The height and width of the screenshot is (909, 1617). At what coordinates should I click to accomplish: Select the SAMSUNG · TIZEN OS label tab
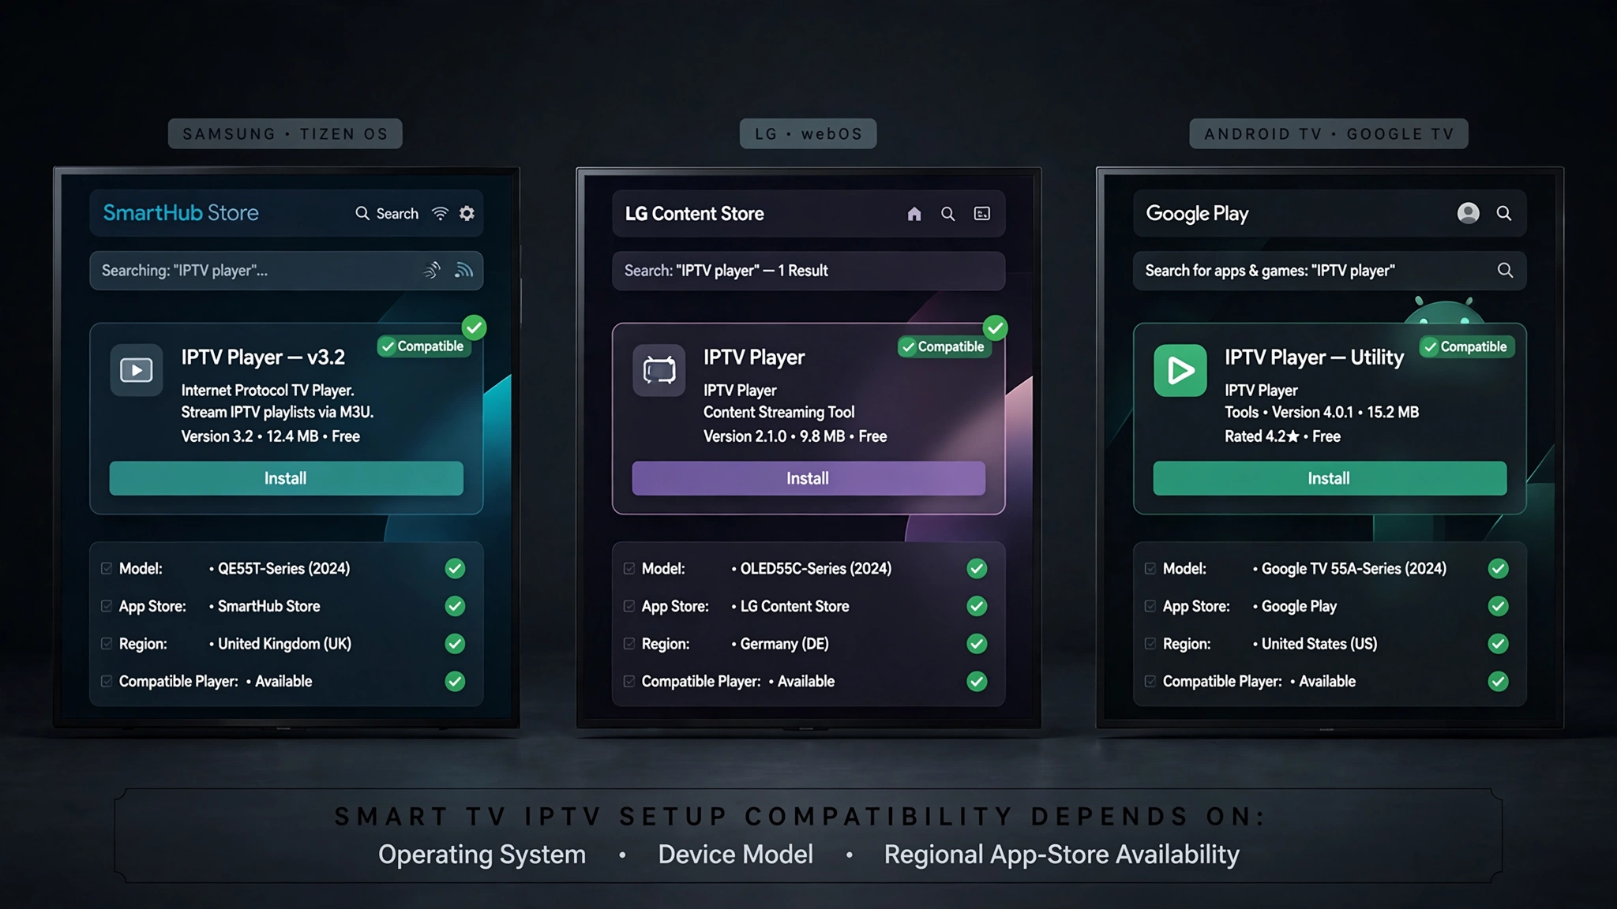(285, 134)
